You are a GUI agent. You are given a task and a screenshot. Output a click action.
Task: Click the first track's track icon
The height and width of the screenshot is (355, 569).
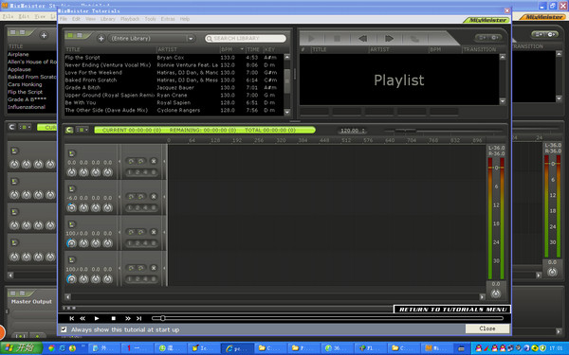[72, 153]
